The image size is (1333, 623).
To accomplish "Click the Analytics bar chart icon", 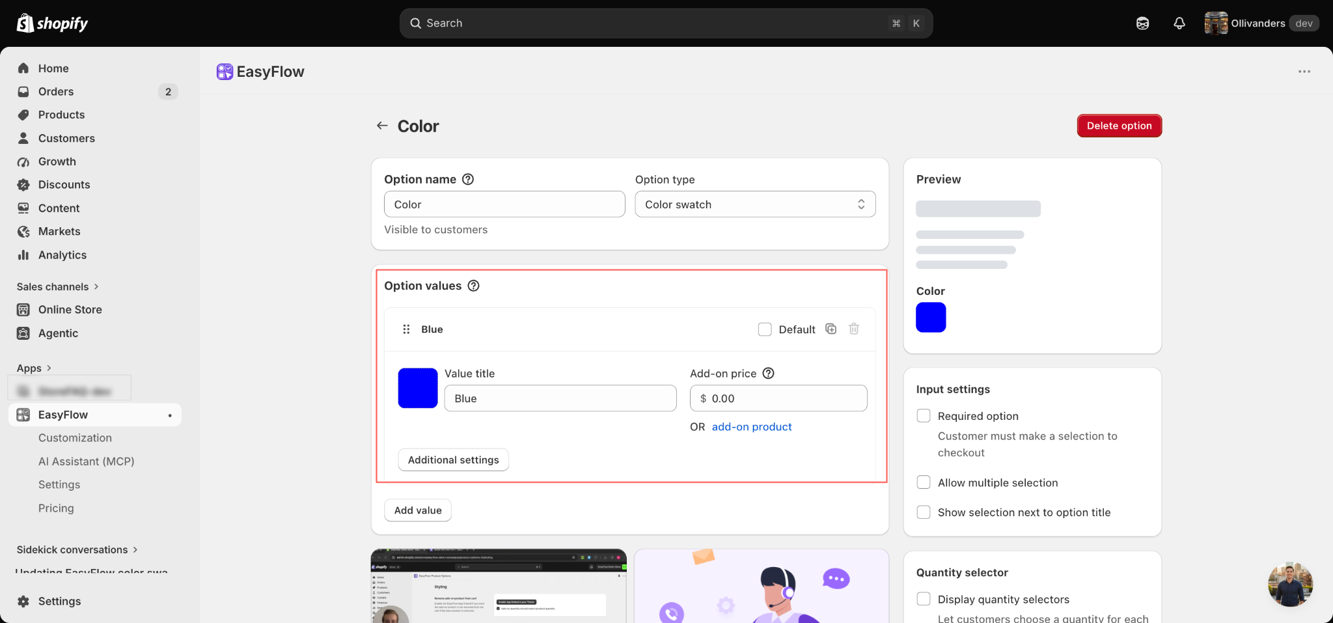I will pyautogui.click(x=23, y=255).
